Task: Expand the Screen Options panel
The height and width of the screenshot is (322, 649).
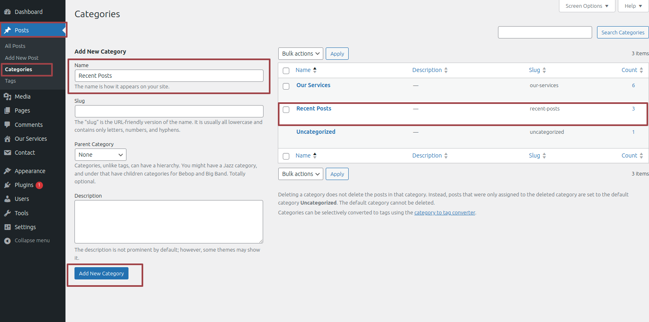Action: tap(586, 6)
